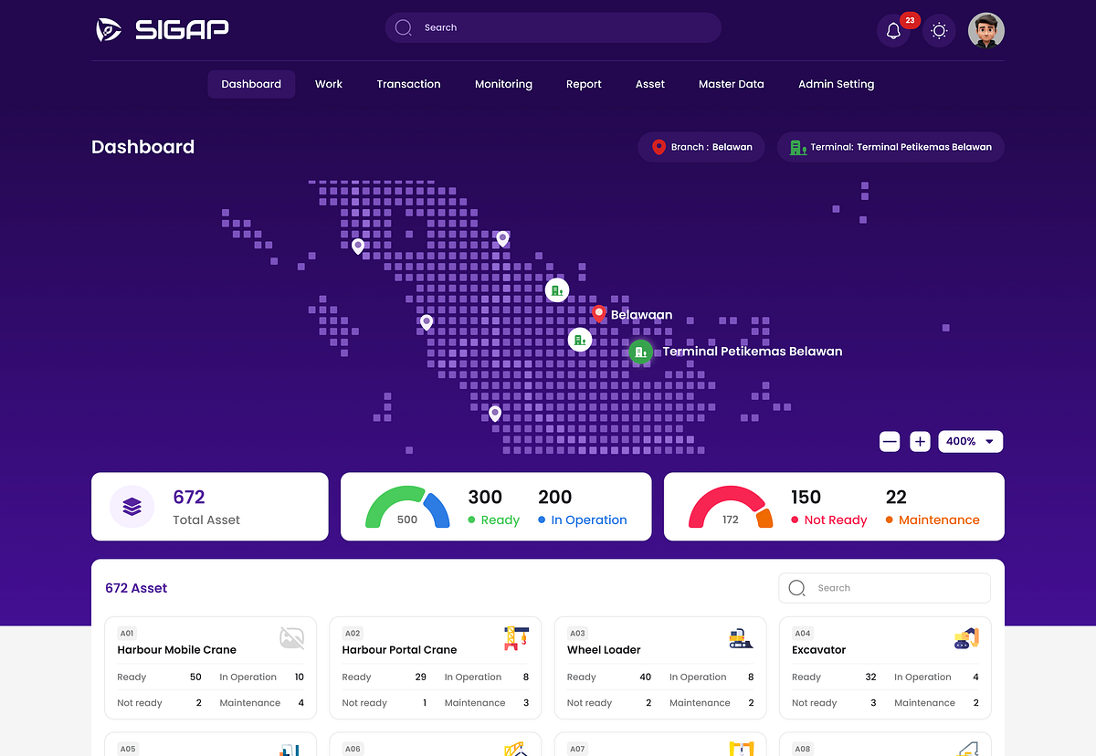
Task: Click the northernmost purple map pin
Action: 502,239
